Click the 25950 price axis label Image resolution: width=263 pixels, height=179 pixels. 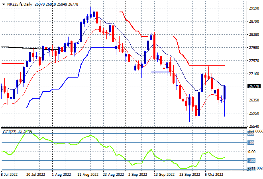coord(254,113)
